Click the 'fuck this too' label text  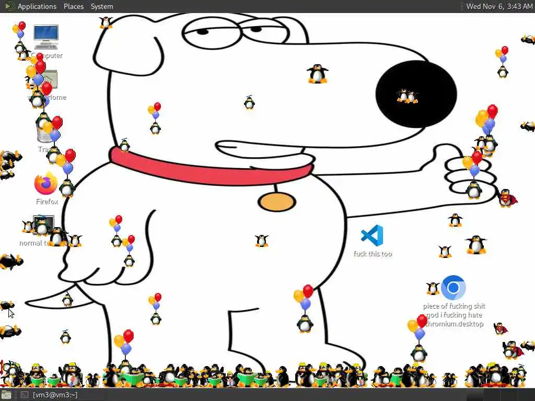373,254
